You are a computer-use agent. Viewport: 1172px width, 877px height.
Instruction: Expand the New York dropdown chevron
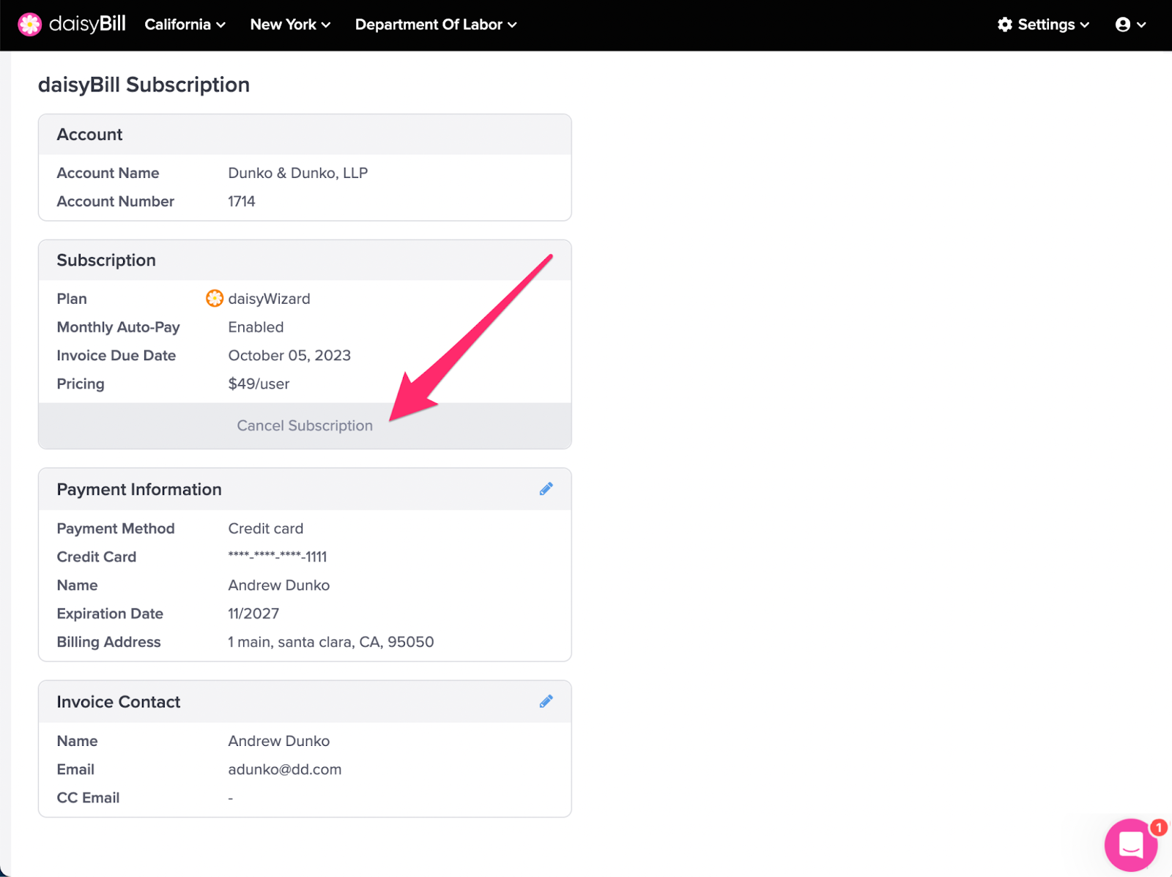click(x=327, y=24)
